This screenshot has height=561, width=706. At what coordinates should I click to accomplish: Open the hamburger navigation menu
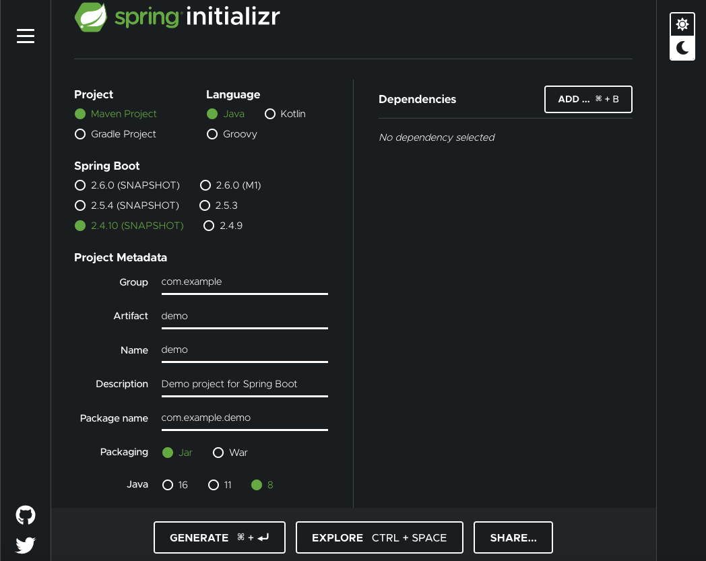tap(26, 36)
